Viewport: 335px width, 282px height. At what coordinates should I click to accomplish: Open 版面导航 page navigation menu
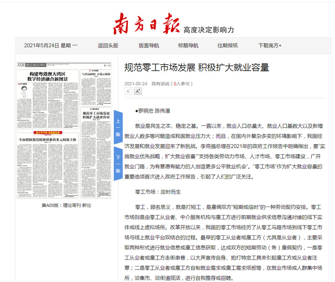pos(149,46)
